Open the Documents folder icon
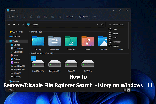Viewport: 156px width, 104px height. pyautogui.click(x=55, y=41)
